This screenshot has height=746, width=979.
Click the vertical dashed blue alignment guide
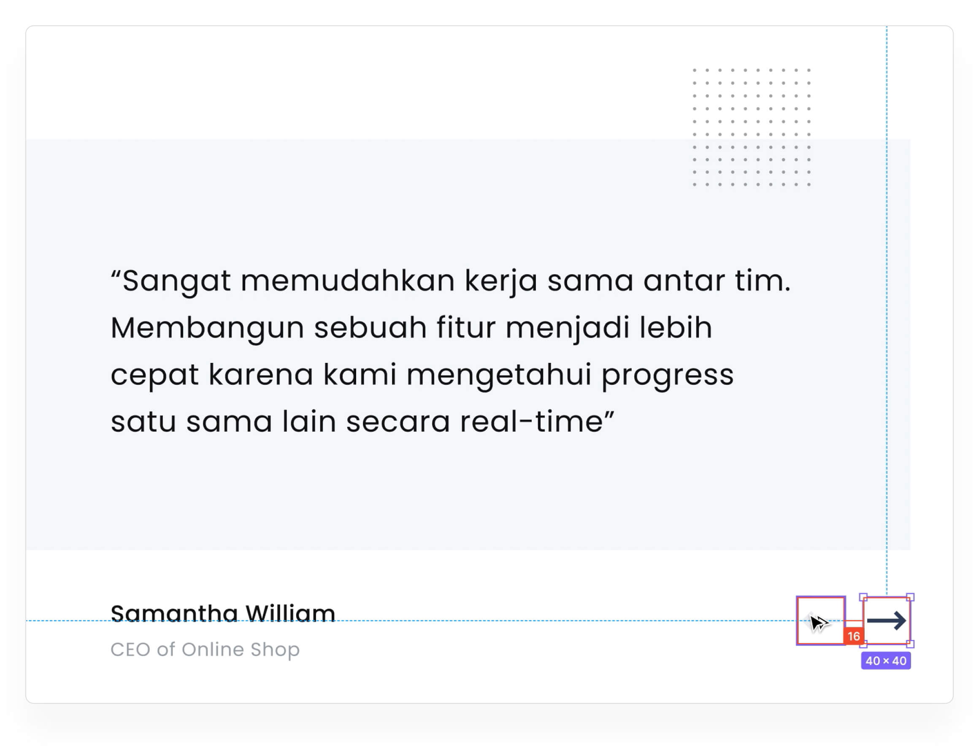tap(887, 311)
